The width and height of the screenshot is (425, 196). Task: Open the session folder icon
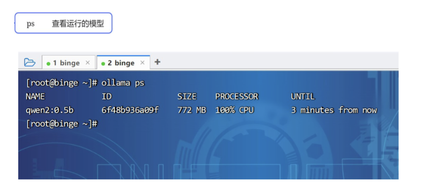(30, 62)
